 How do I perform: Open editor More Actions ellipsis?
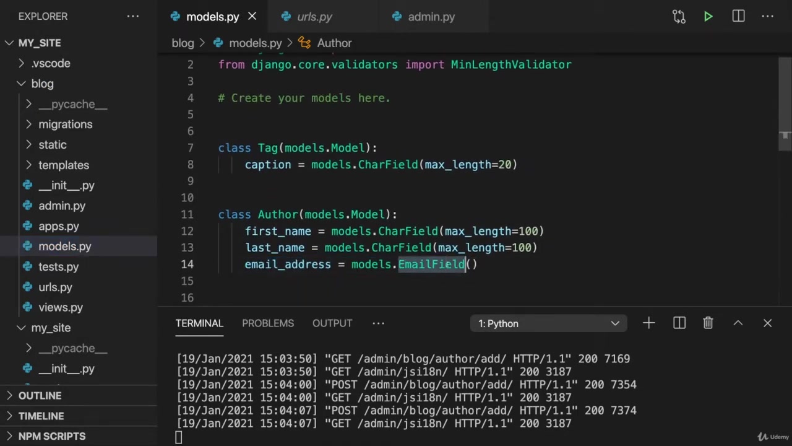click(768, 17)
